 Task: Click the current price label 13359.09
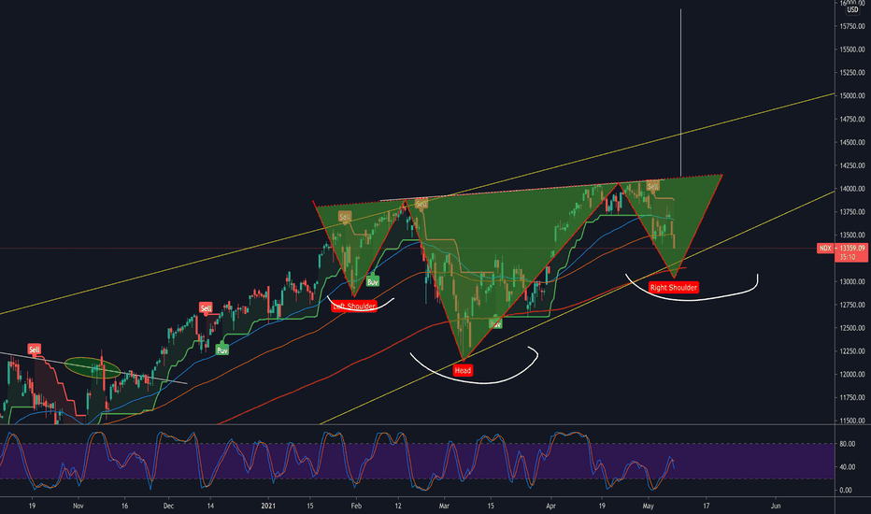[x=852, y=249]
